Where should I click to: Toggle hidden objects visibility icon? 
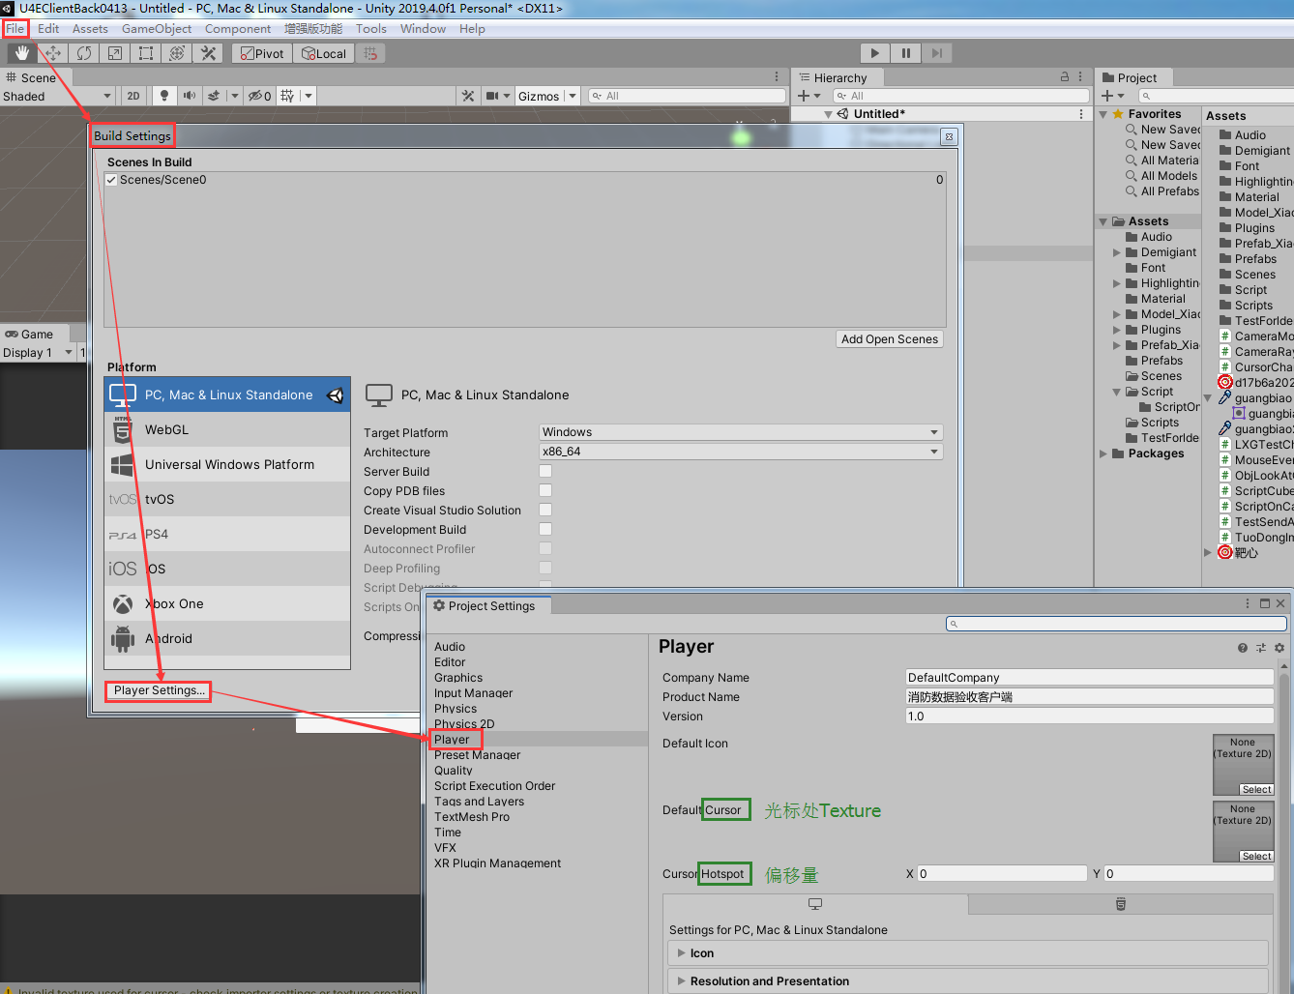[259, 96]
